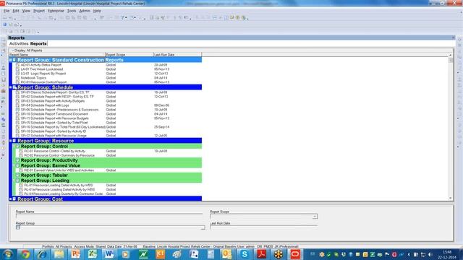
Task: Open the Project menu
Action: point(38,11)
